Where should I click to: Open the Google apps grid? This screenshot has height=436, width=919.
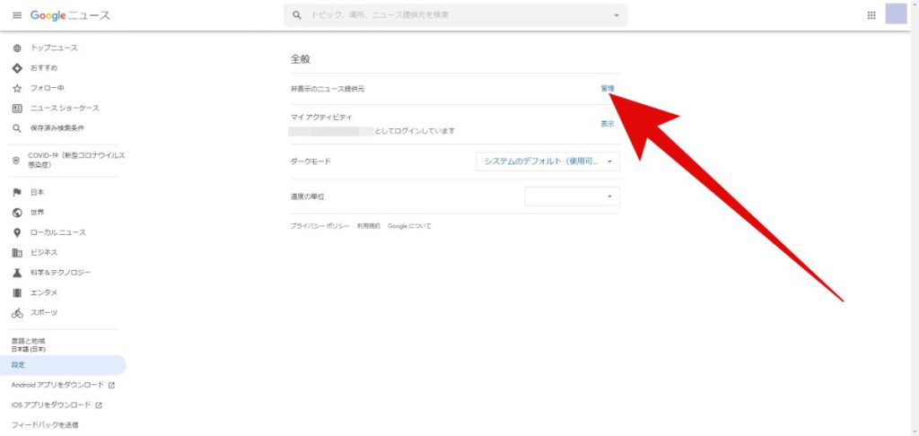point(871,15)
